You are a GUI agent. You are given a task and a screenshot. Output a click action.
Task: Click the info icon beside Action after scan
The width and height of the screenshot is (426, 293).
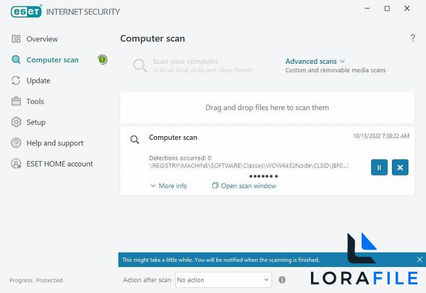[x=282, y=280]
